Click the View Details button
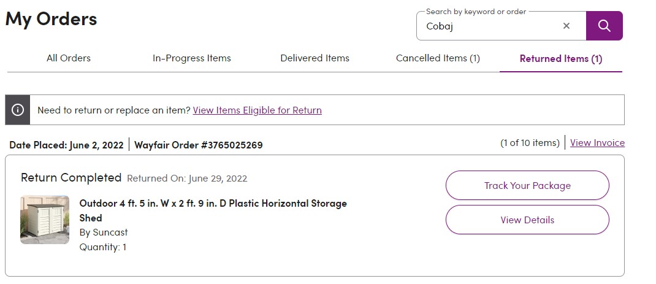This screenshot has height=284, width=656. point(528,220)
